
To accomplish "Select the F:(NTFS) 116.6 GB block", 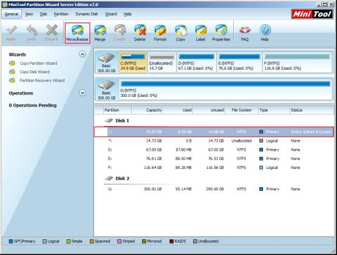I will (298, 62).
